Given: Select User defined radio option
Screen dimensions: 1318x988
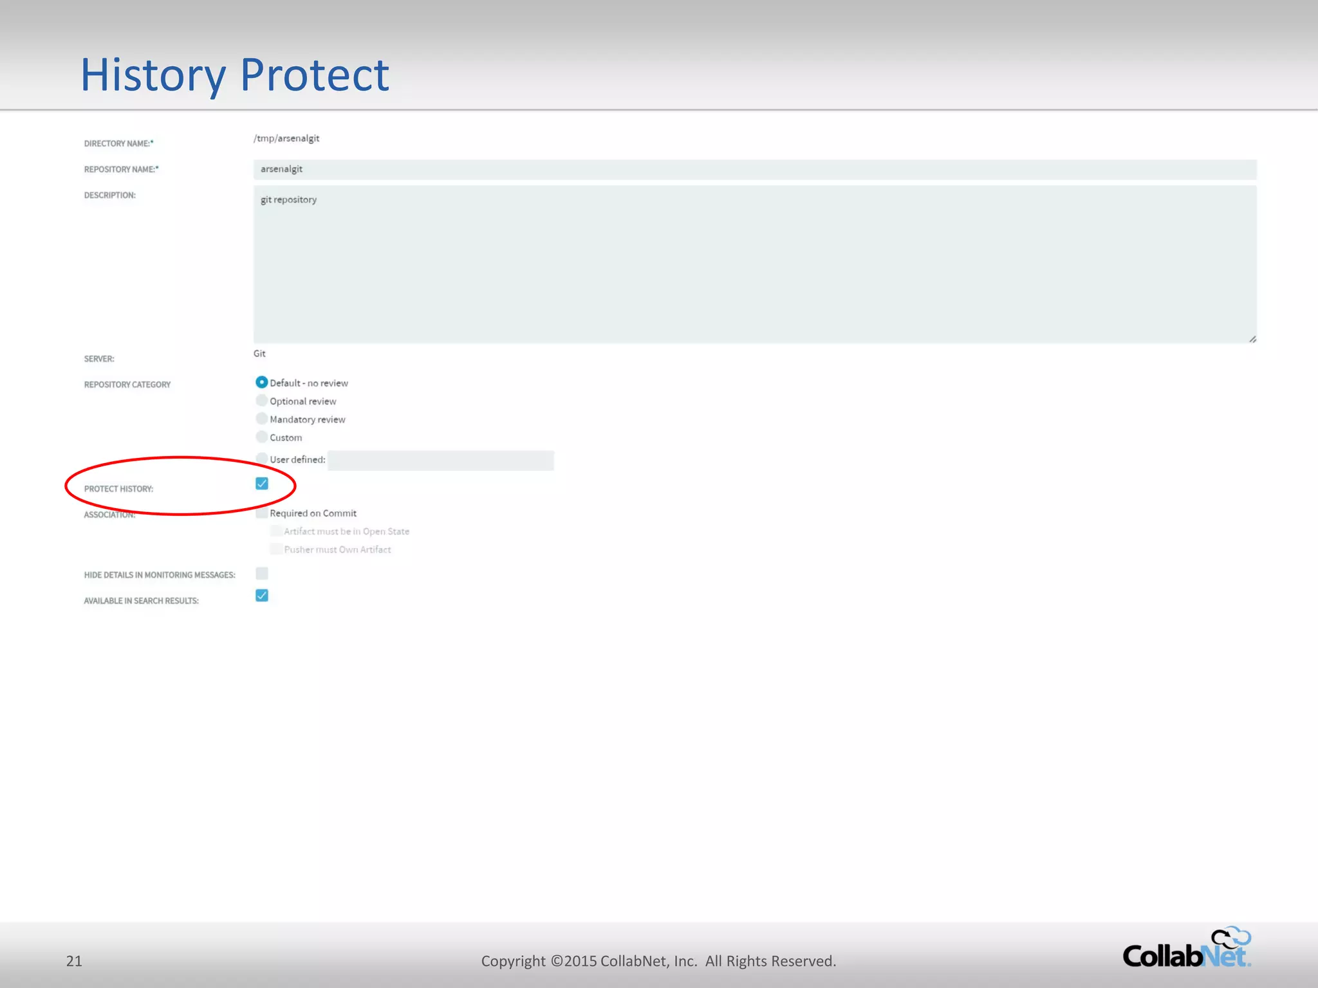Looking at the screenshot, I should tap(261, 459).
